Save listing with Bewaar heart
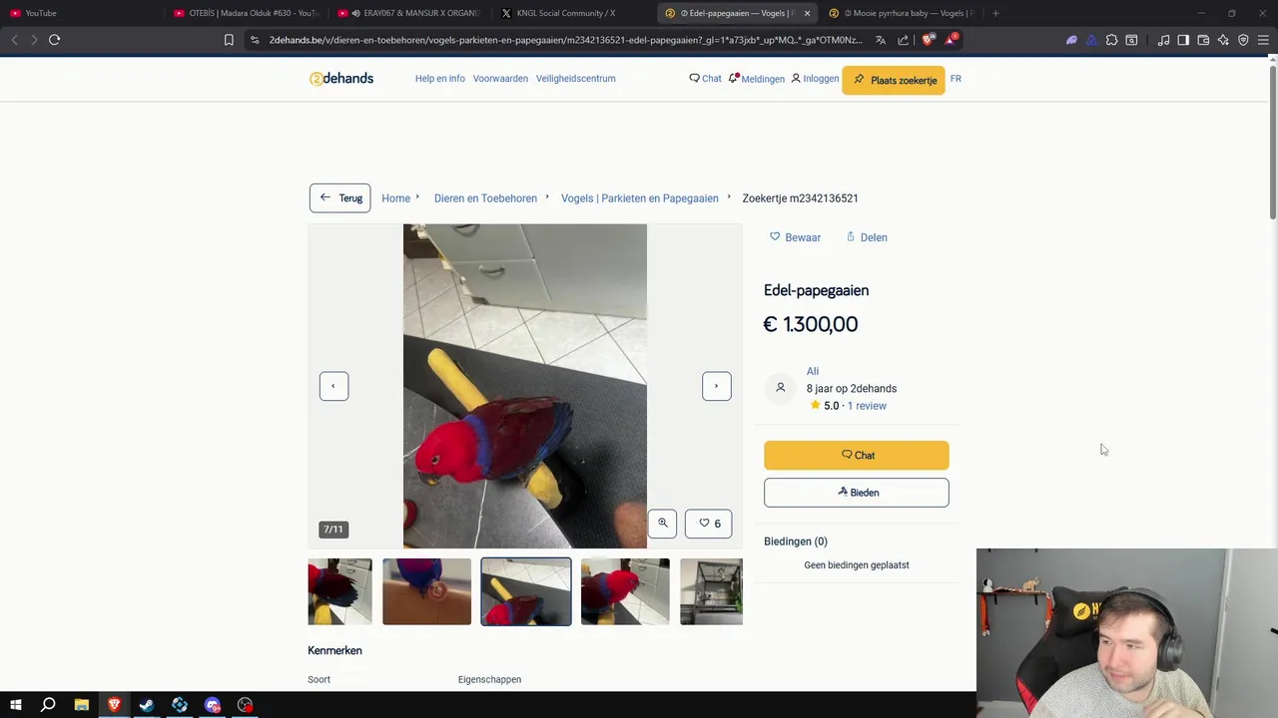This screenshot has width=1278, height=718. pyautogui.click(x=795, y=237)
